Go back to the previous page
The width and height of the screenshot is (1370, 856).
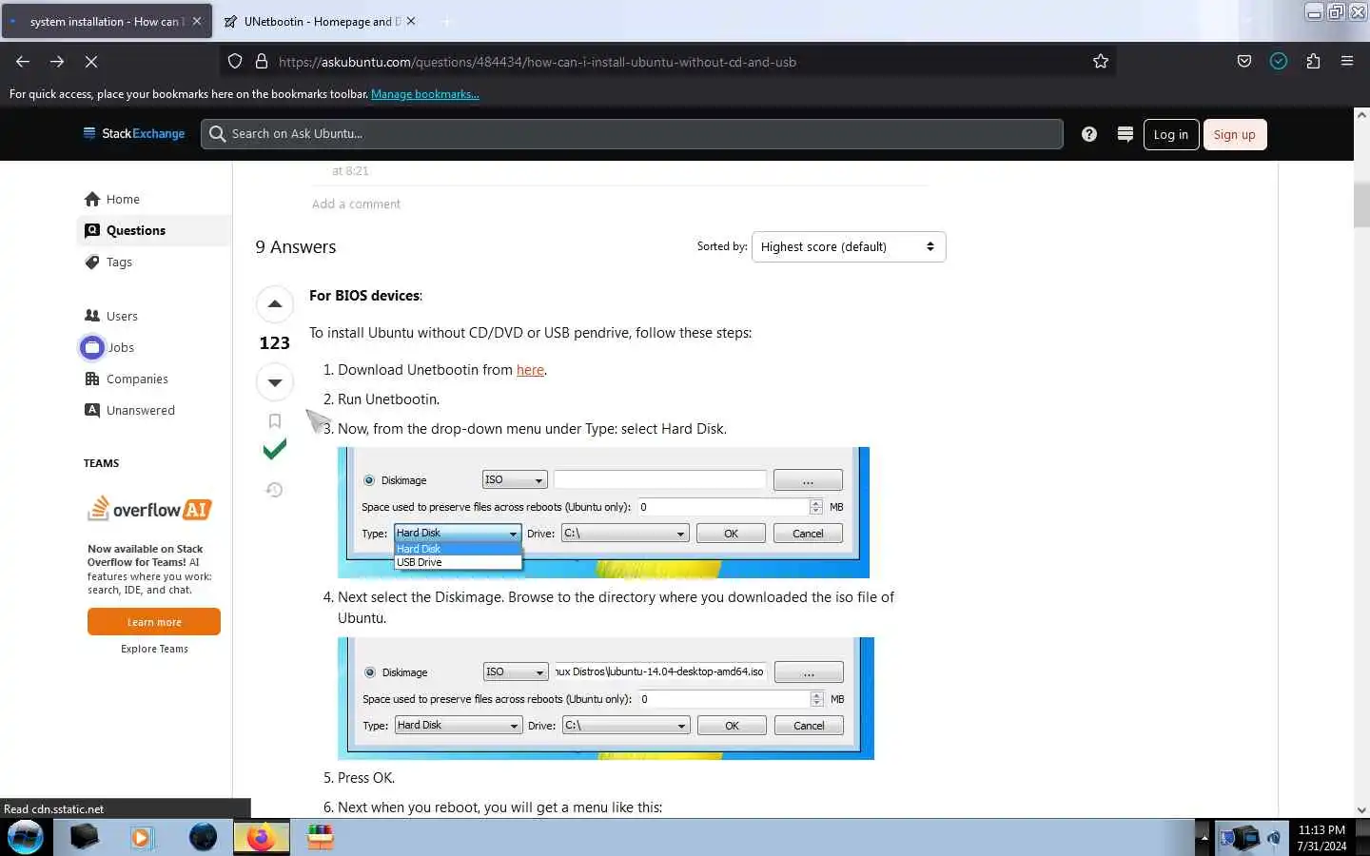coord(23,61)
